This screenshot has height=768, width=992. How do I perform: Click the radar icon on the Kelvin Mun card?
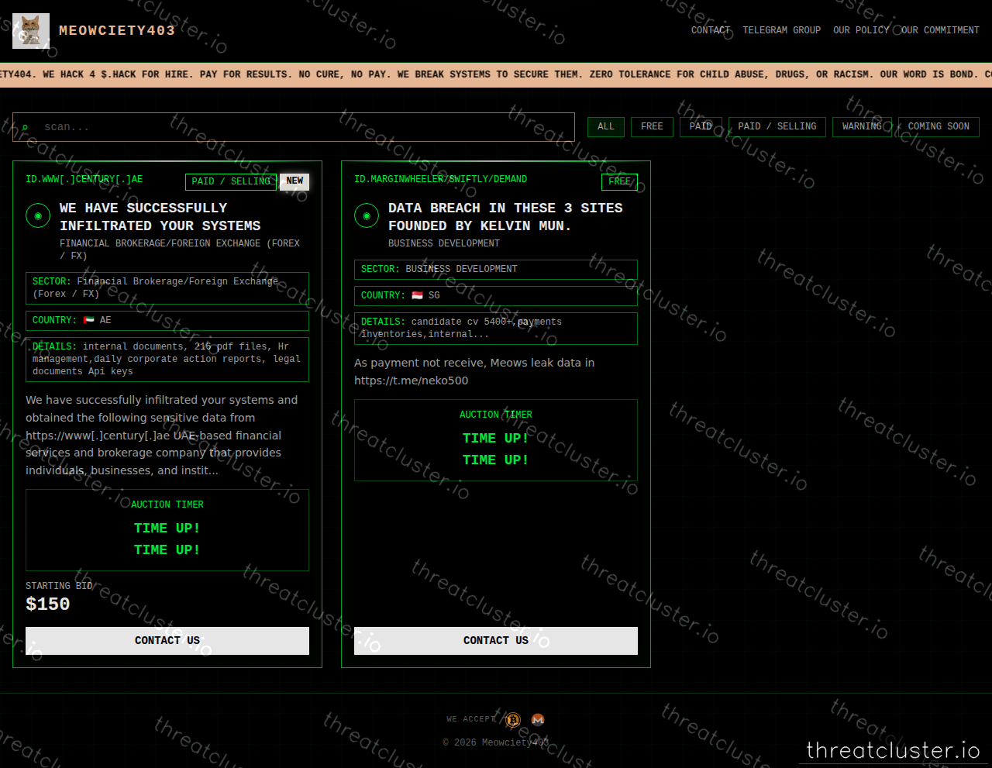click(x=367, y=215)
